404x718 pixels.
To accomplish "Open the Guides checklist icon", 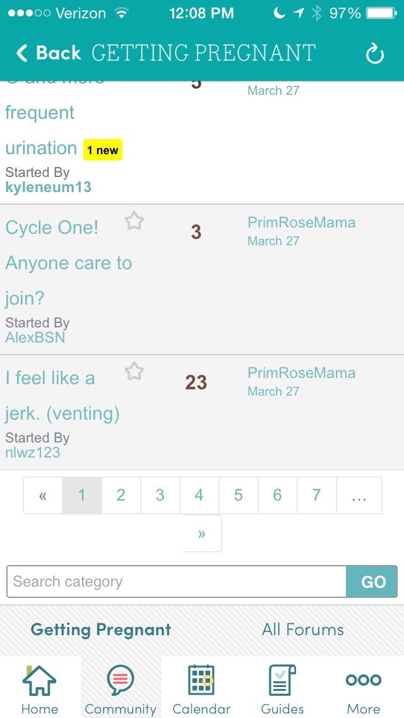I will (282, 681).
